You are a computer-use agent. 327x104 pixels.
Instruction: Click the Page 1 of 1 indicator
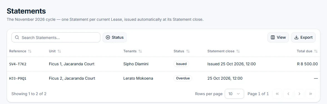click(258, 94)
